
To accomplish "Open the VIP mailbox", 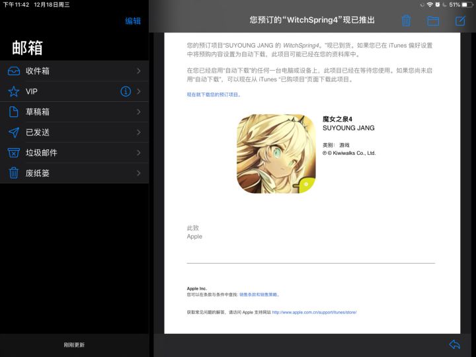I will click(74, 91).
